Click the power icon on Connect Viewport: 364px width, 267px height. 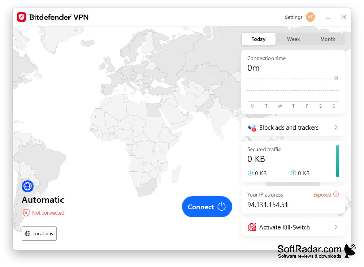(221, 207)
